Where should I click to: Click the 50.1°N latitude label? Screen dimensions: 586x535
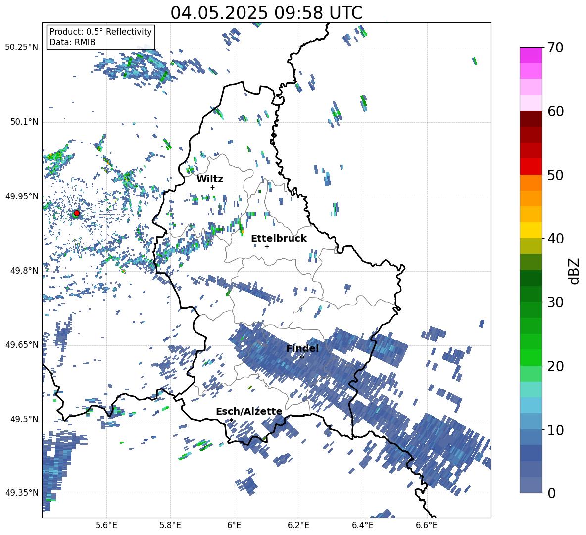point(24,122)
